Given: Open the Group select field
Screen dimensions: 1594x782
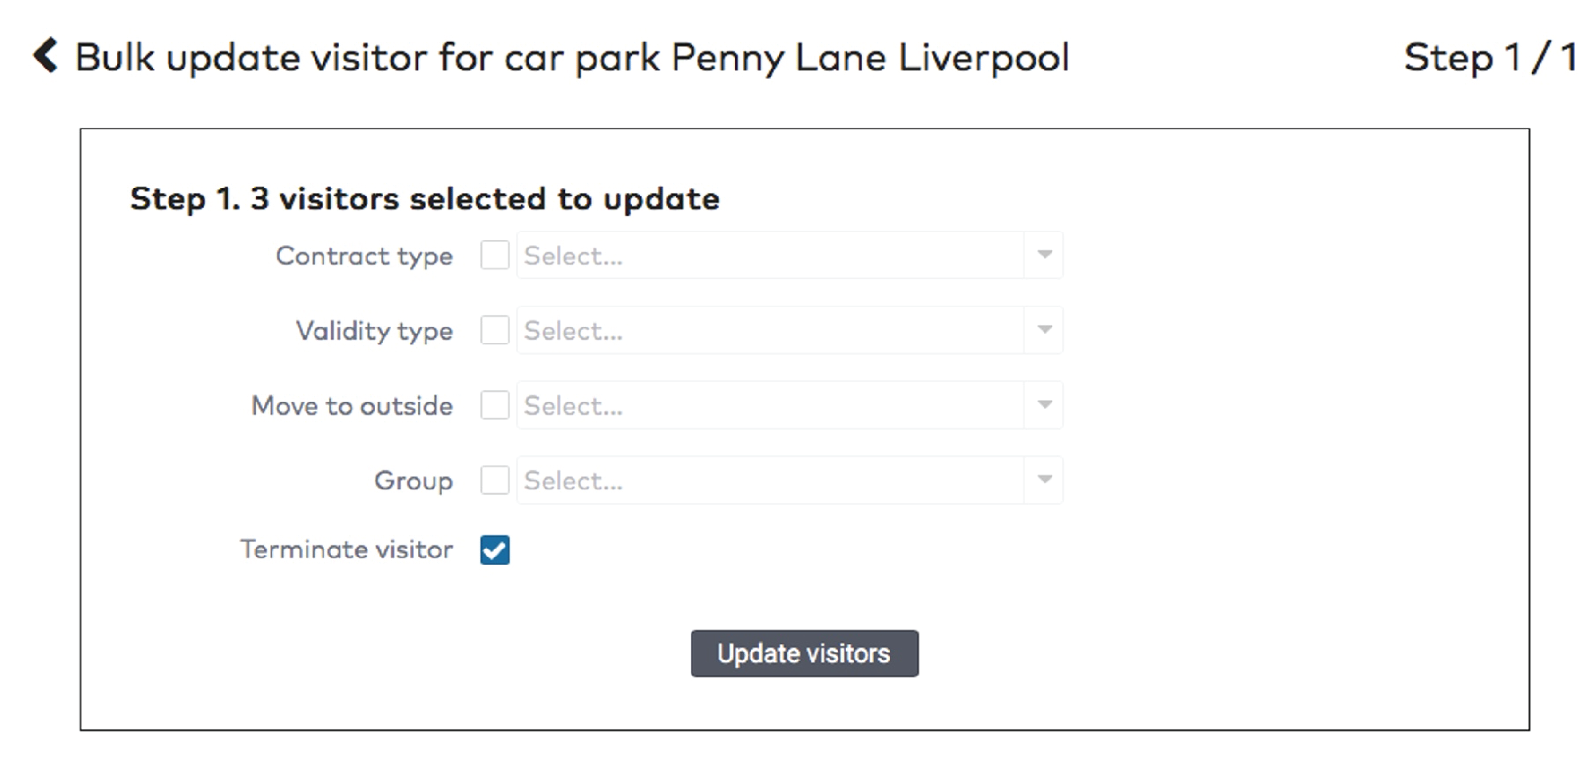Looking at the screenshot, I should [x=770, y=480].
